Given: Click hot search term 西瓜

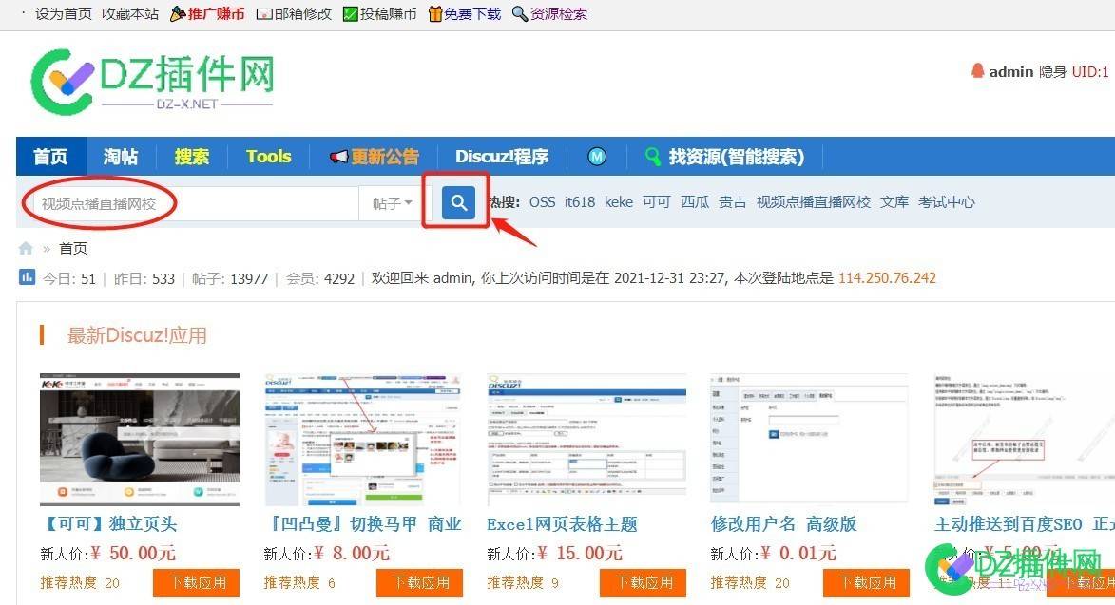Looking at the screenshot, I should coord(695,202).
